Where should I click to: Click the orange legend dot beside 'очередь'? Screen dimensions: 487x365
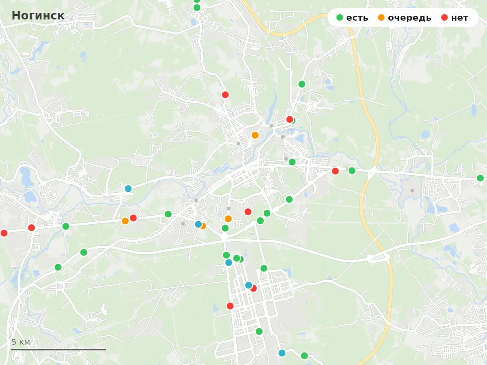pos(381,17)
